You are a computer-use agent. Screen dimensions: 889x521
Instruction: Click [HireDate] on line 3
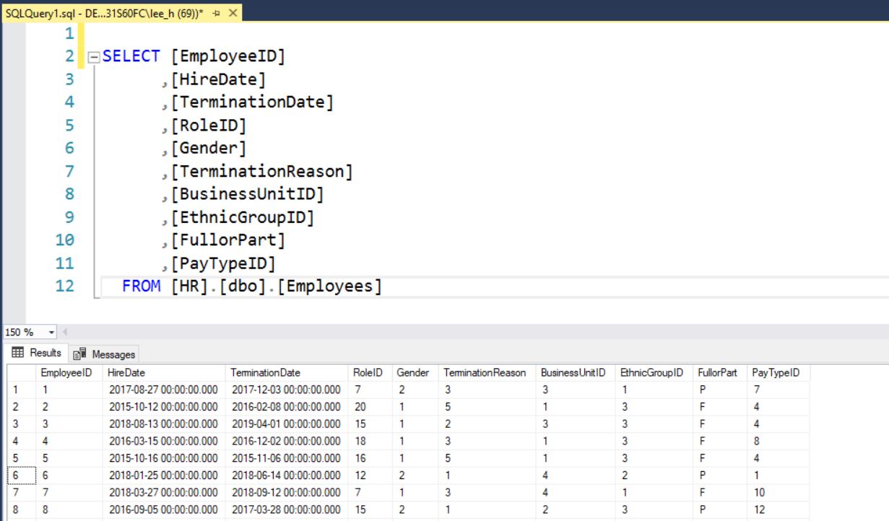[x=218, y=79]
